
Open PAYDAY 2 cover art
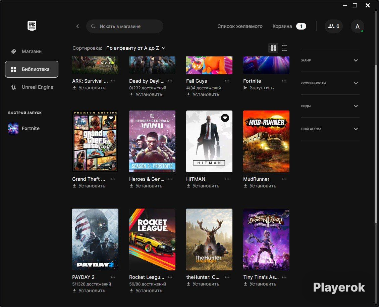[95, 239]
